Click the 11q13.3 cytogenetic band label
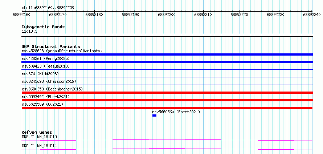 tap(29, 32)
